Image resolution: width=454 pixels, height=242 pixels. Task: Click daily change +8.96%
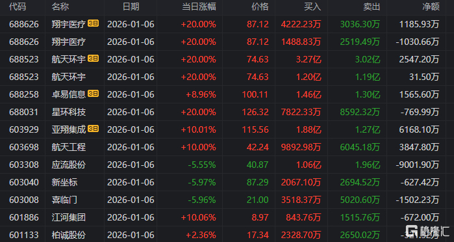tap(200, 94)
